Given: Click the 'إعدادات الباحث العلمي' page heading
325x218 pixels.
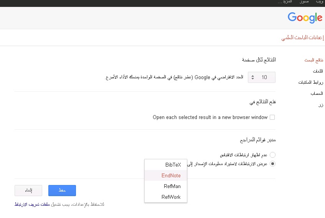Looking at the screenshot, I should click(303, 38).
